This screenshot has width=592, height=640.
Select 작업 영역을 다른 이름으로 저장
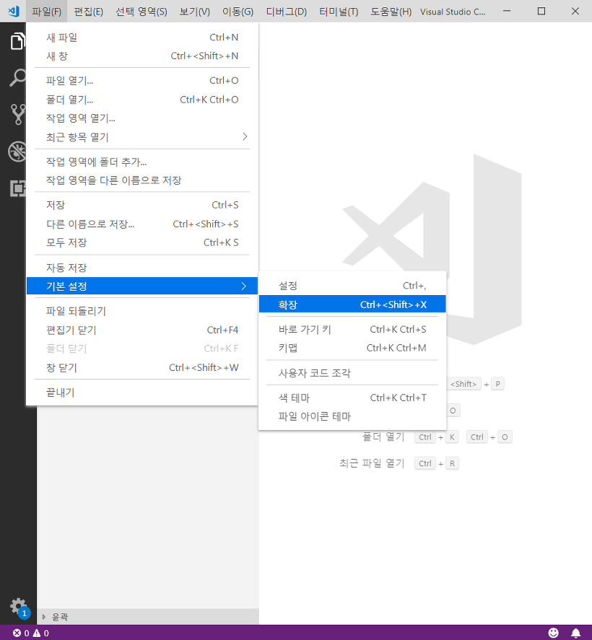(x=142, y=180)
